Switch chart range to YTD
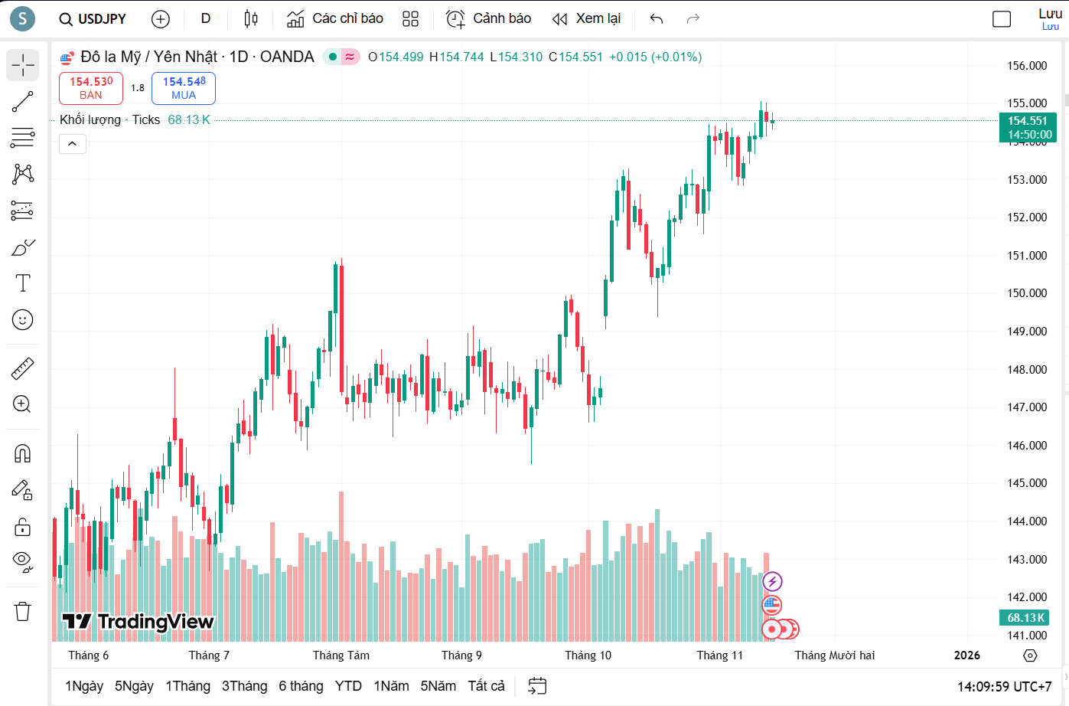This screenshot has width=1069, height=706. [x=348, y=686]
